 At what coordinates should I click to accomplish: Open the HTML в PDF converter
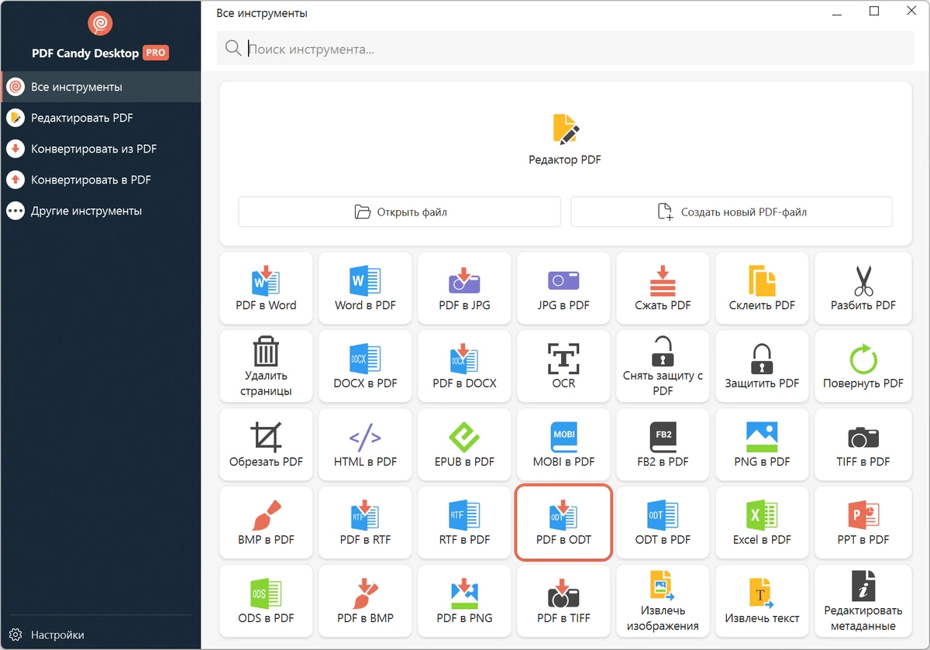365,444
